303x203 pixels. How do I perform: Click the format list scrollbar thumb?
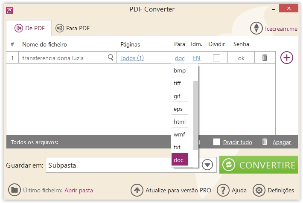tap(195, 116)
